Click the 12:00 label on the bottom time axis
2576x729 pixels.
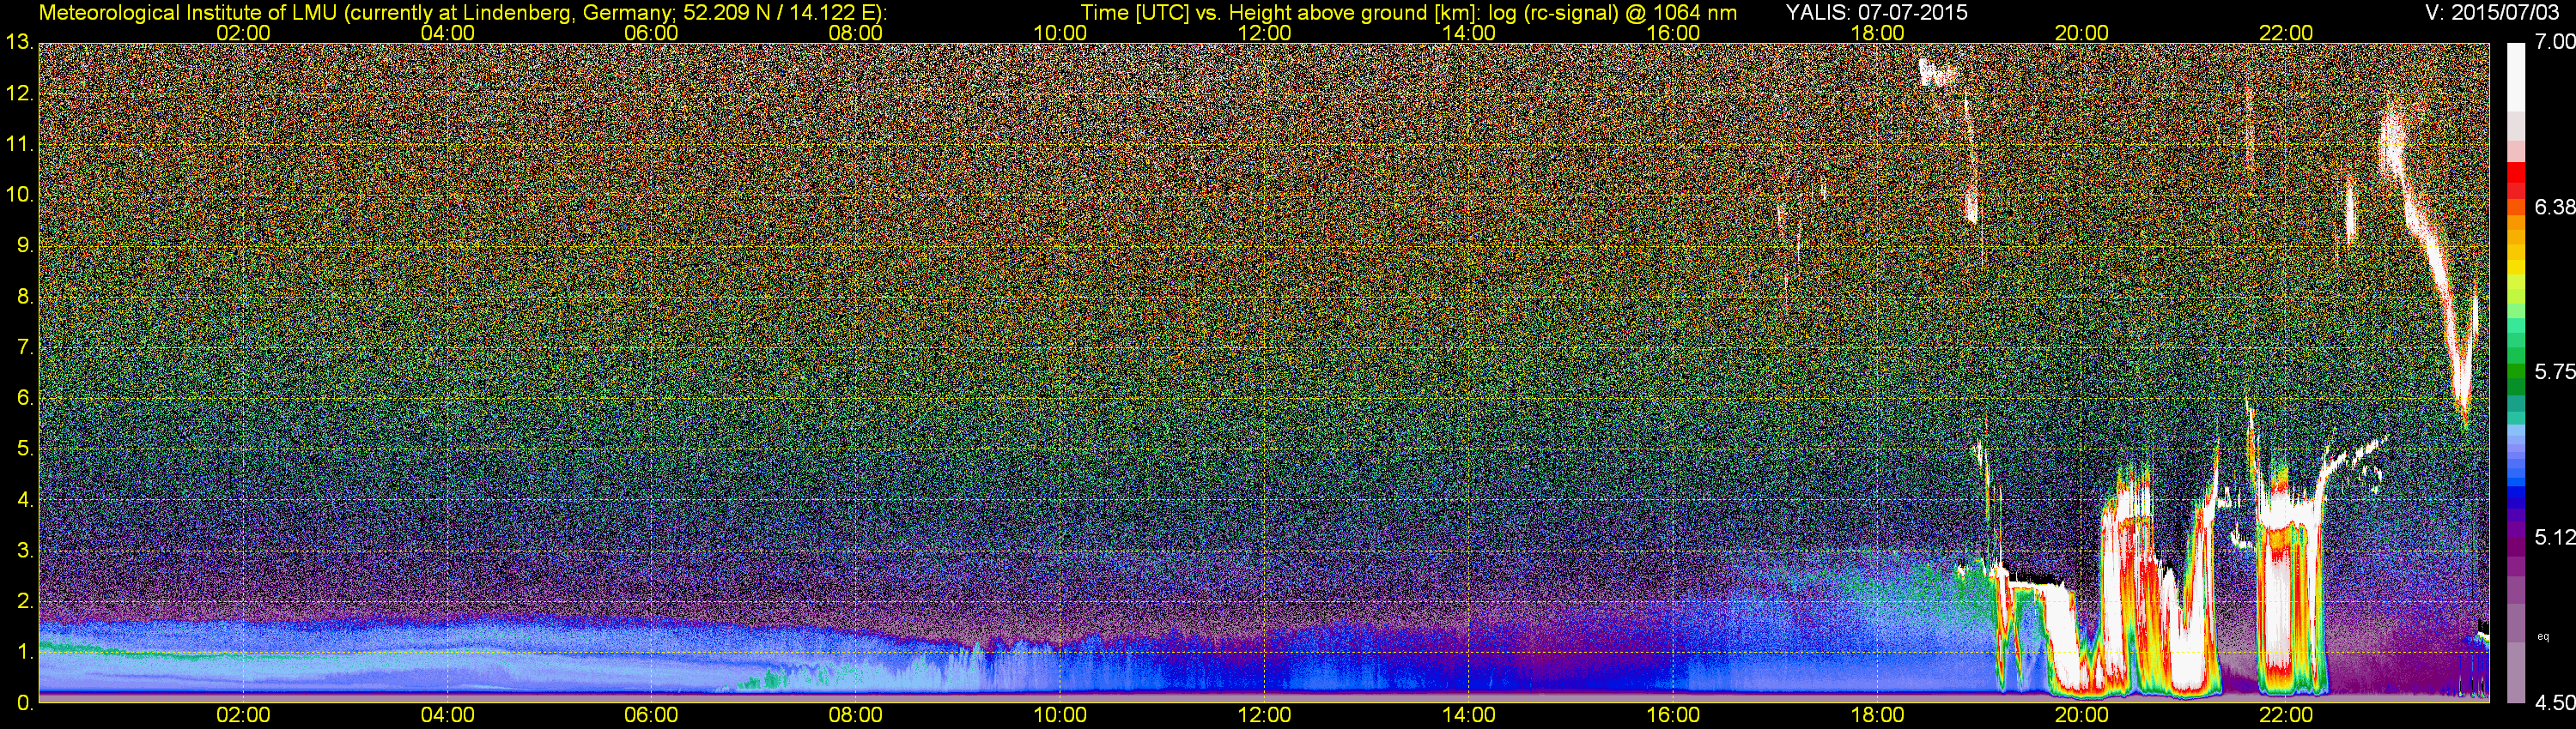(1265, 715)
